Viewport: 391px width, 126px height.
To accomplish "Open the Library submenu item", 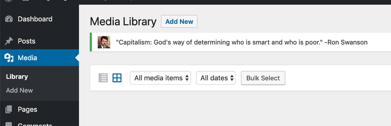I will click(17, 77).
